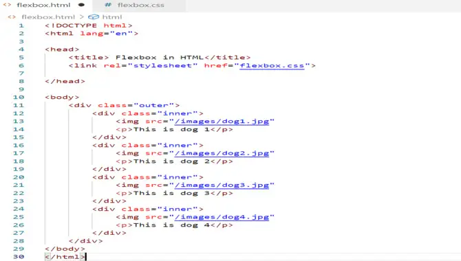
Task: Click the text 'This is dog 4'
Action: pyautogui.click(x=171, y=225)
